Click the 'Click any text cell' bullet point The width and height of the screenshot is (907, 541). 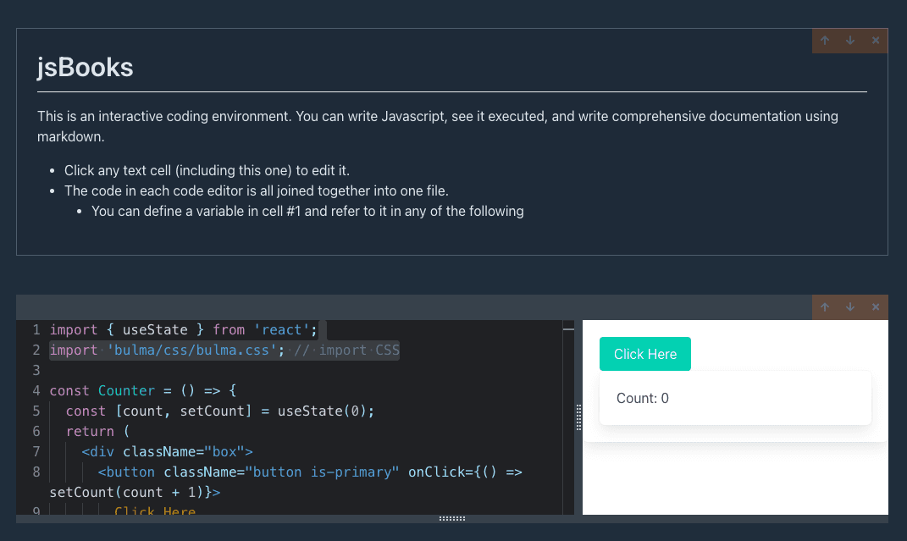click(x=207, y=170)
